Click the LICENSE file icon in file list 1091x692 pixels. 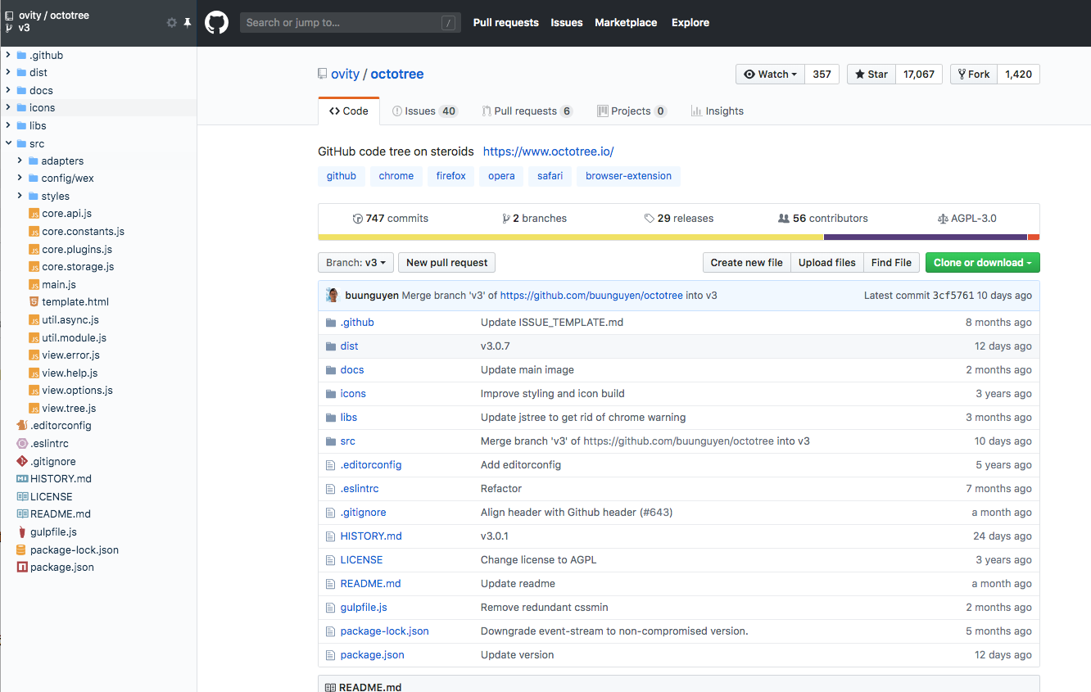(x=331, y=560)
